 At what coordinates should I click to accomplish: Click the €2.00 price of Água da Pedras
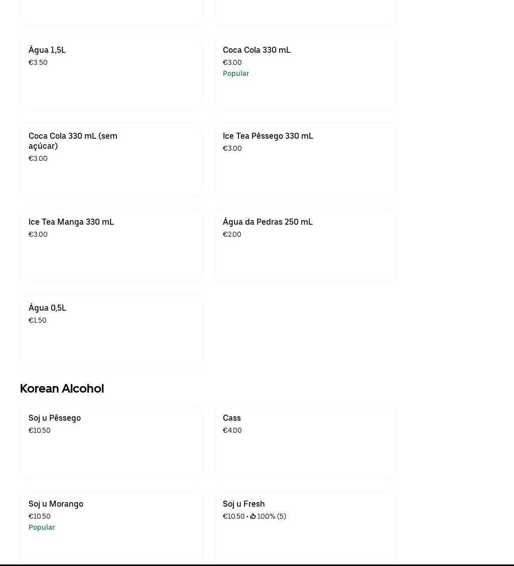(x=232, y=234)
